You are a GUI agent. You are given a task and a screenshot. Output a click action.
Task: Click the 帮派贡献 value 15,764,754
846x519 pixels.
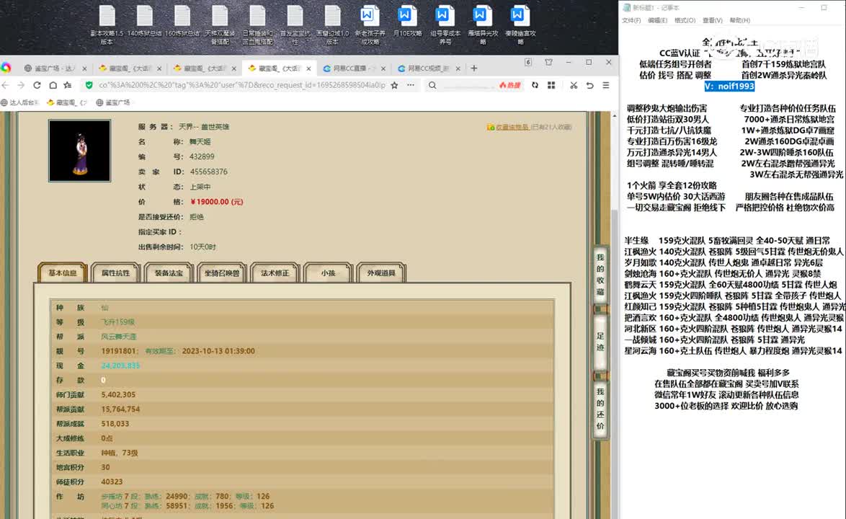120,409
